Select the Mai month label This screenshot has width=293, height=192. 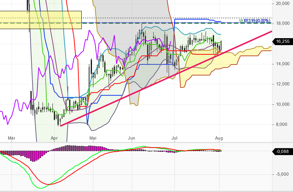[x=93, y=138]
